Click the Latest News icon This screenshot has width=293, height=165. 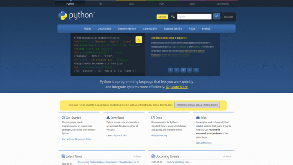[63, 156]
